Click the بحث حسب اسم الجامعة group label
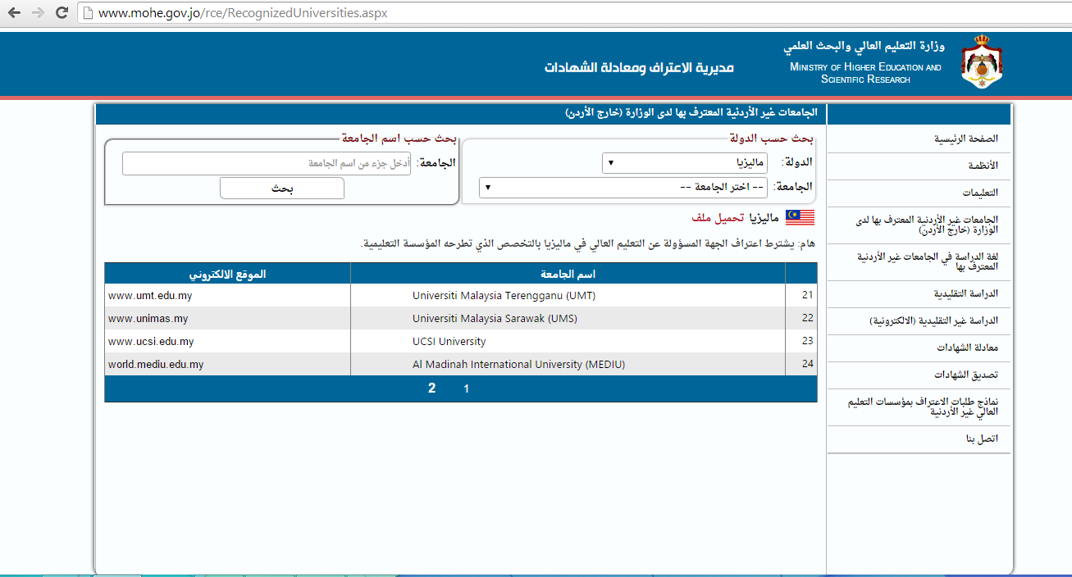This screenshot has height=577, width=1072. (x=399, y=139)
